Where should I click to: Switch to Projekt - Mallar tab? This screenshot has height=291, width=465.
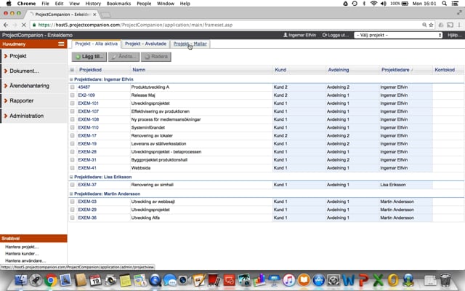(190, 44)
